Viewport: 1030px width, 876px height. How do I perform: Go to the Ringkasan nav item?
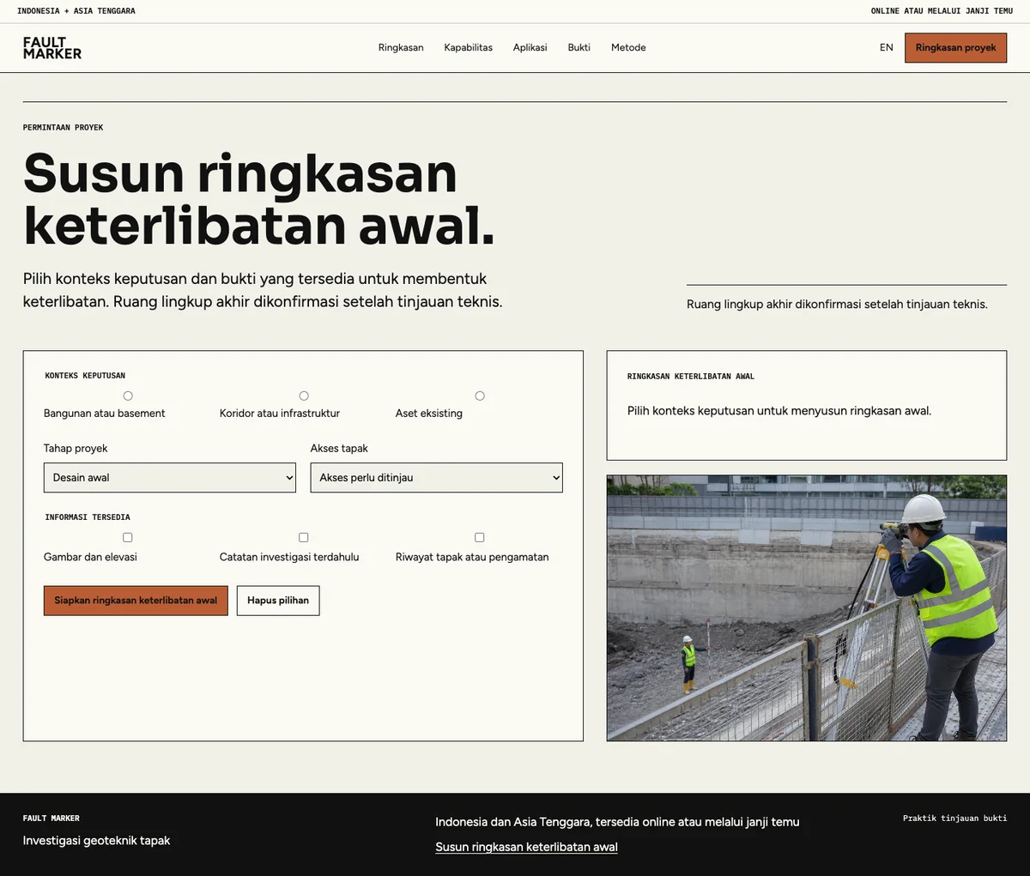tap(401, 48)
